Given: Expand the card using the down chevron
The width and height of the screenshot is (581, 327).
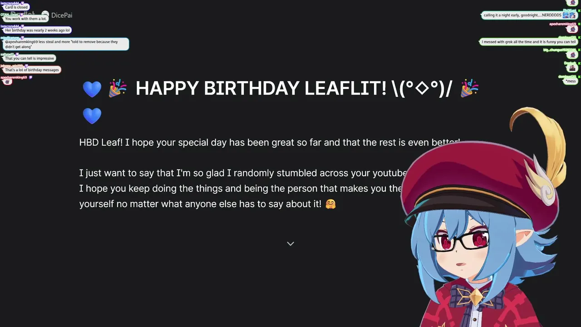Looking at the screenshot, I should tap(290, 244).
